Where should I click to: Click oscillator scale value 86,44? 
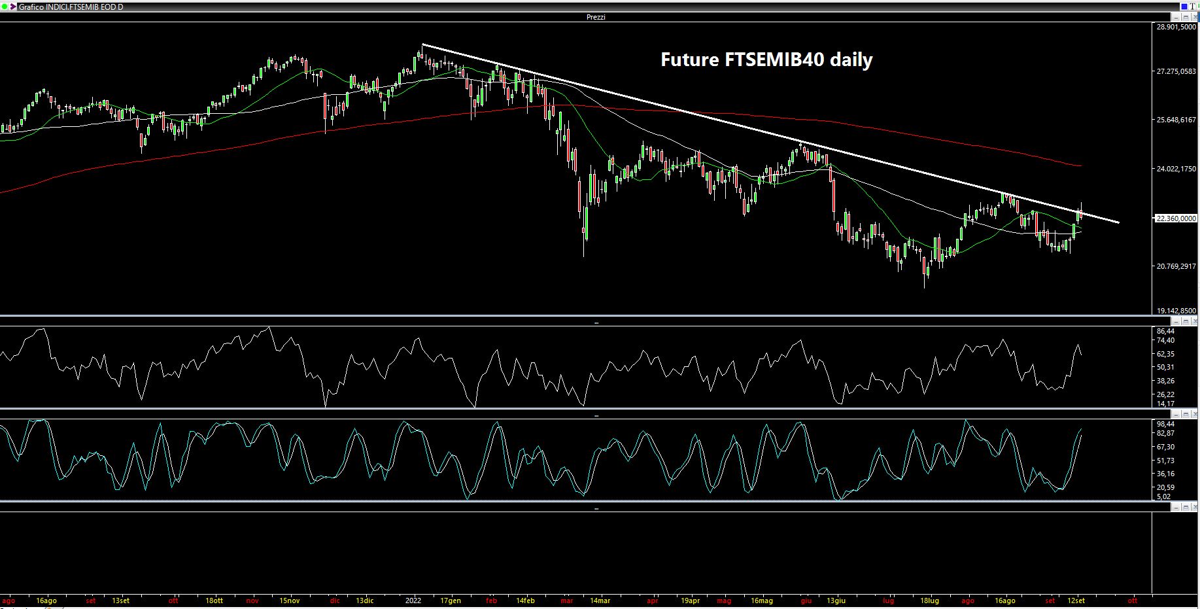tap(1165, 331)
